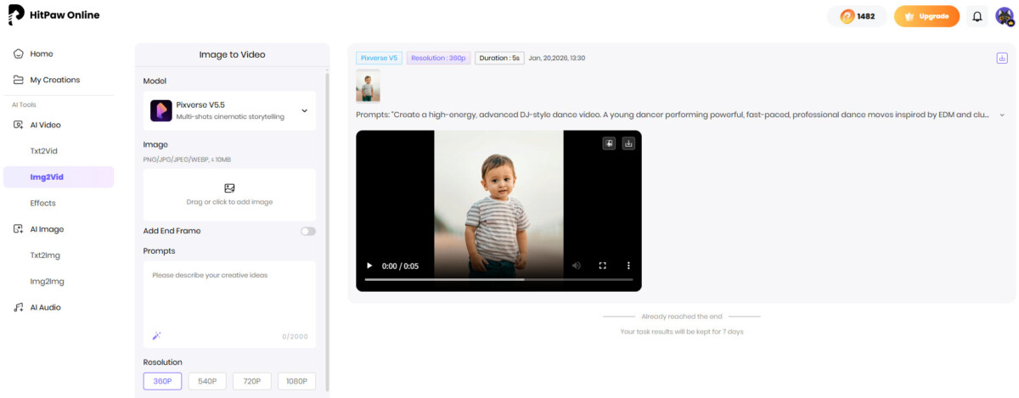
Task: Expand the Pixverse V5.5 model dropdown
Action: tap(304, 110)
